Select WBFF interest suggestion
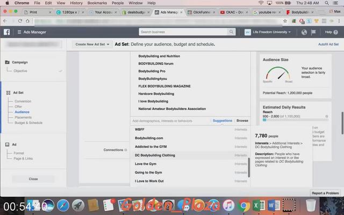344x215 pixels. click(190, 130)
